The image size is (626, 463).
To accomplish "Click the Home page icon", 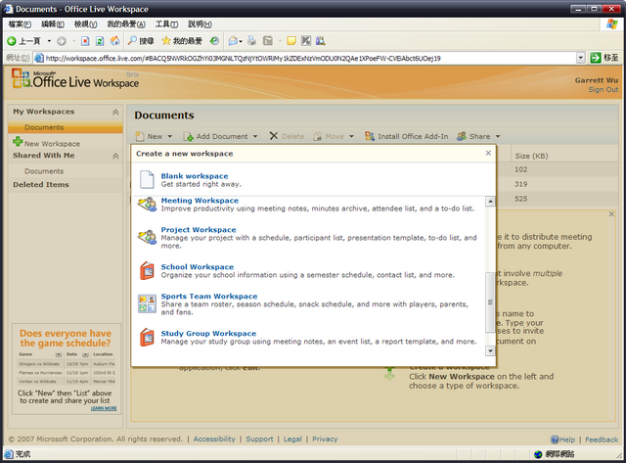I will click(115, 41).
